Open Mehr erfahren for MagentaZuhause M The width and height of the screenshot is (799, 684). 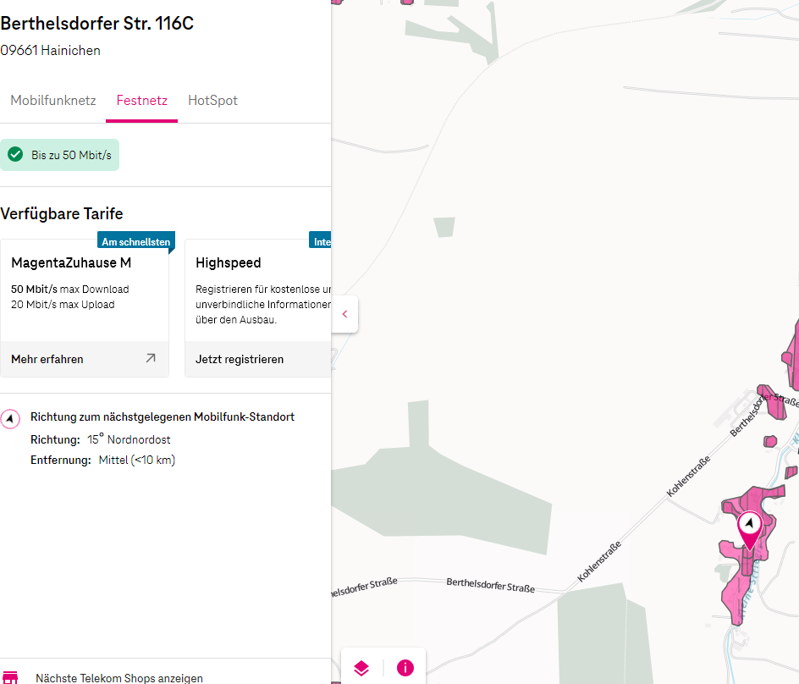[85, 359]
